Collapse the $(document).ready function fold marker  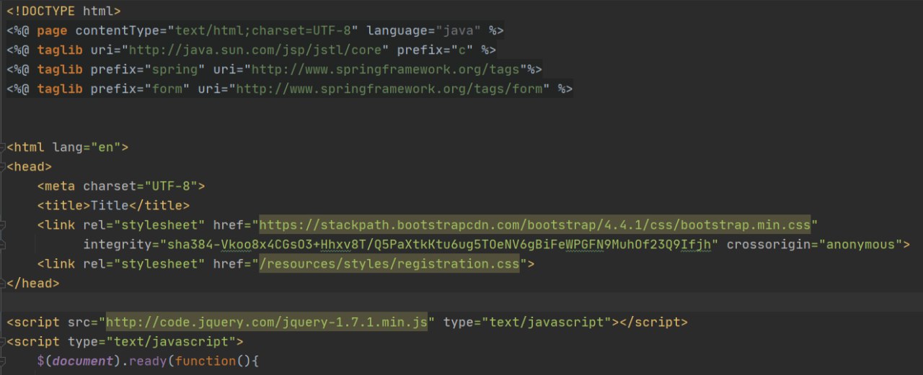(4, 361)
